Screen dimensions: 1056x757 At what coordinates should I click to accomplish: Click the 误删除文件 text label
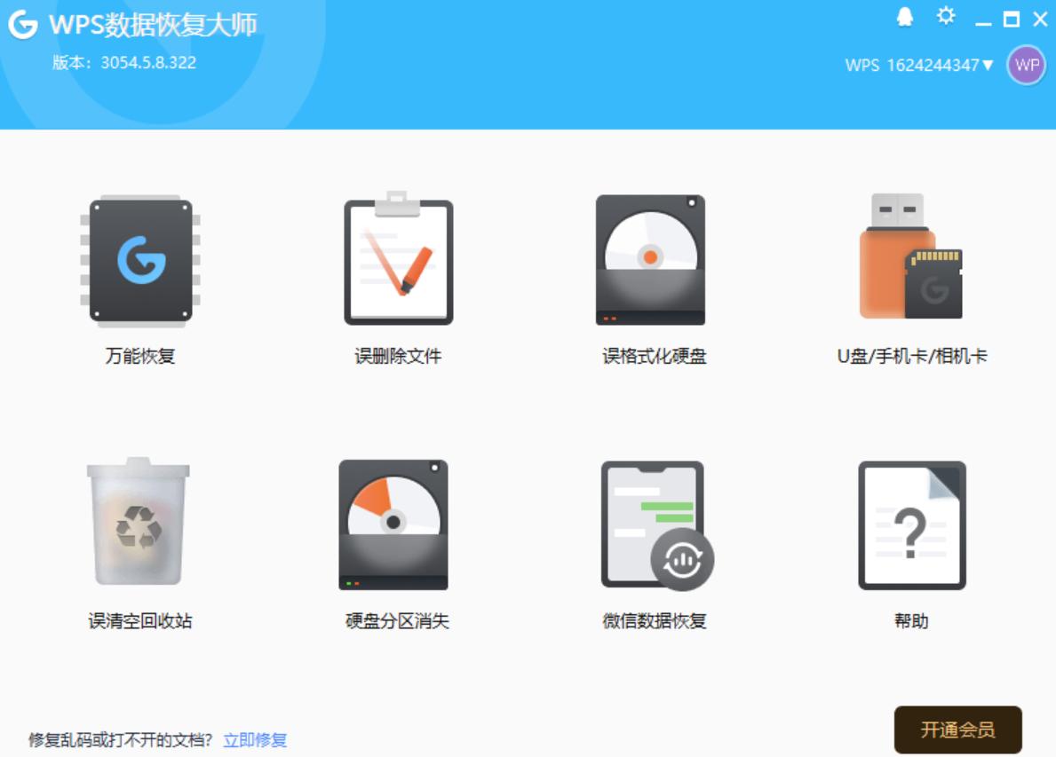click(x=398, y=356)
